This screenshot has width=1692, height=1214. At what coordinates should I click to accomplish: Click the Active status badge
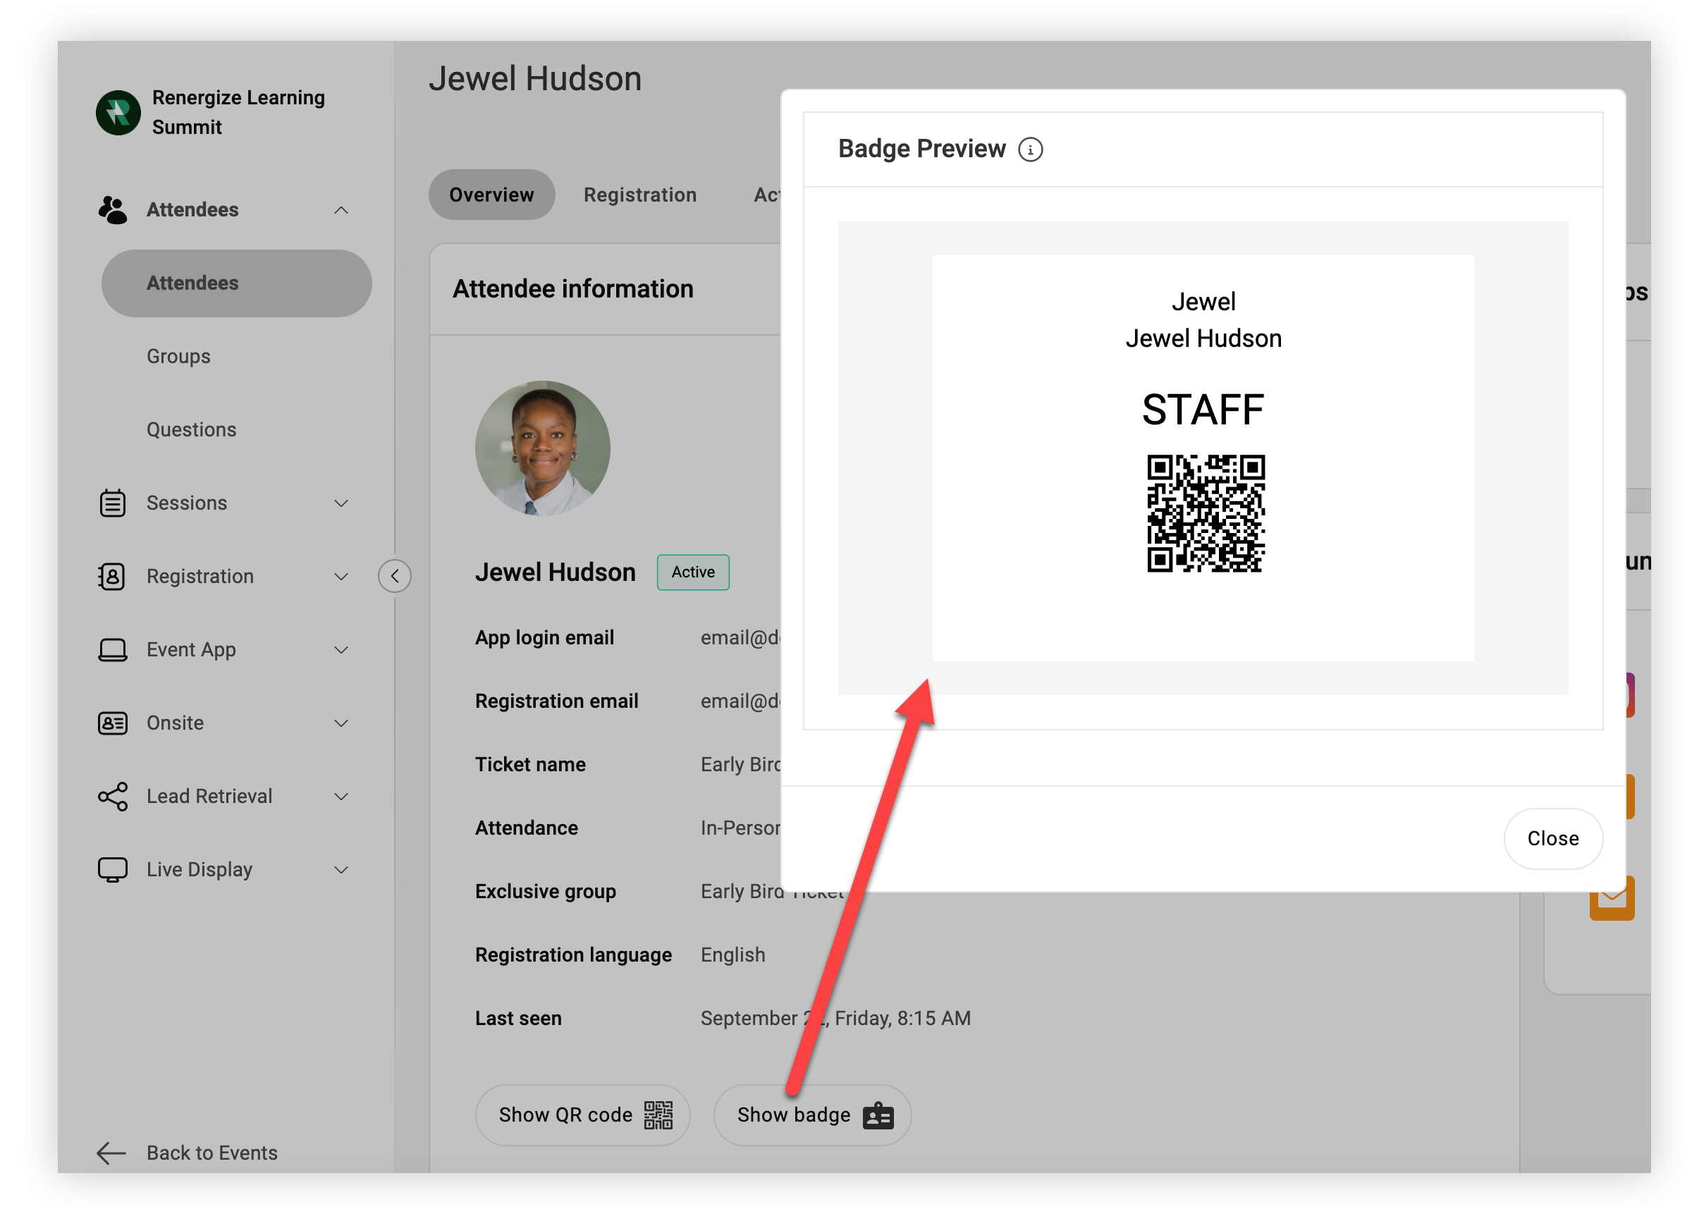pos(693,572)
